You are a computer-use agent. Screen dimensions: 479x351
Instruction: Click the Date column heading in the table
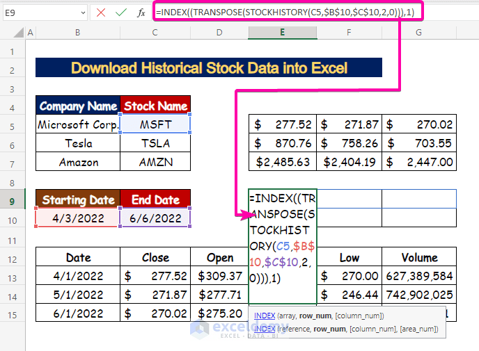(x=78, y=257)
